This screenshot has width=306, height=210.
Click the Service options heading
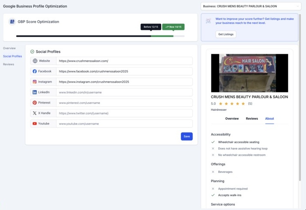click(x=223, y=204)
